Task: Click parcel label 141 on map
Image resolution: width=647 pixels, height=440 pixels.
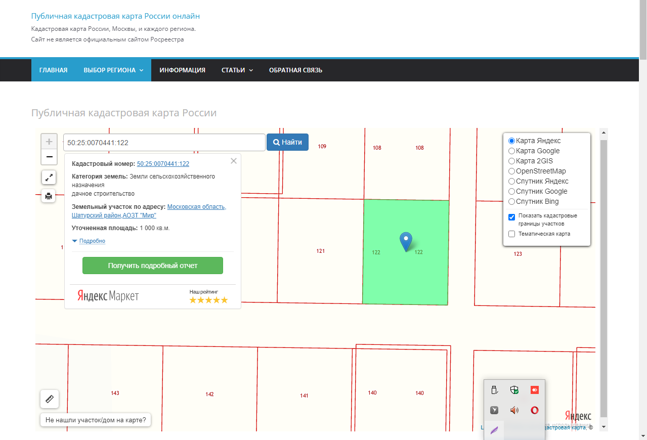Action: pos(304,395)
